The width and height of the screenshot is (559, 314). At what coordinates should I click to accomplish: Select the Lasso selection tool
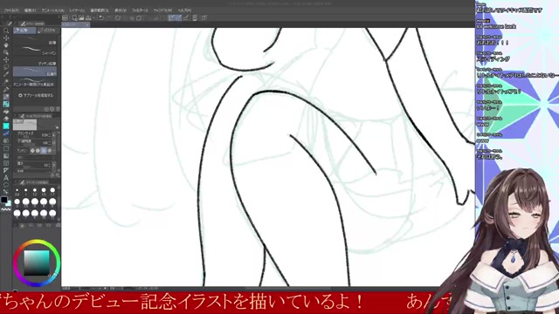(x=6, y=67)
